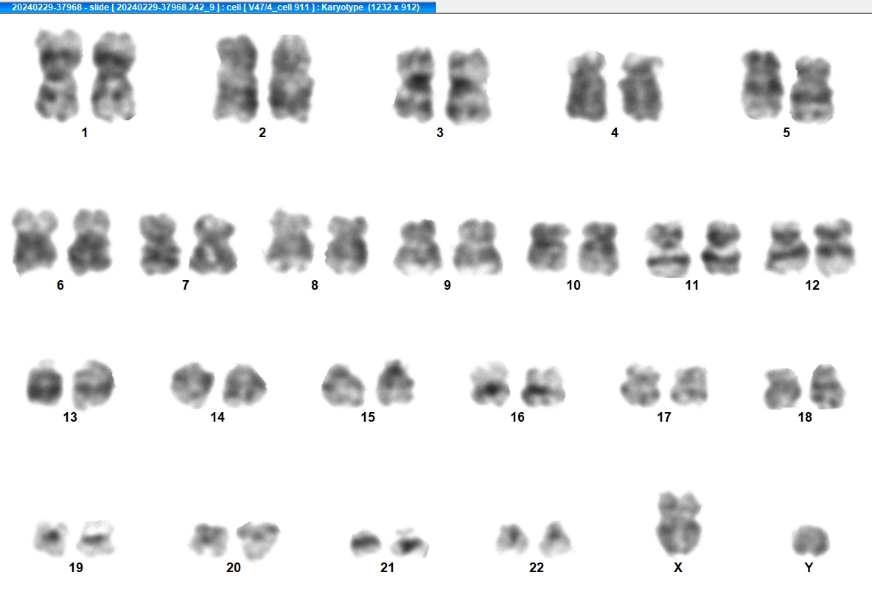Screen dimensions: 872x606
Task: Select the right chromosome of pair 18
Action: tap(827, 386)
